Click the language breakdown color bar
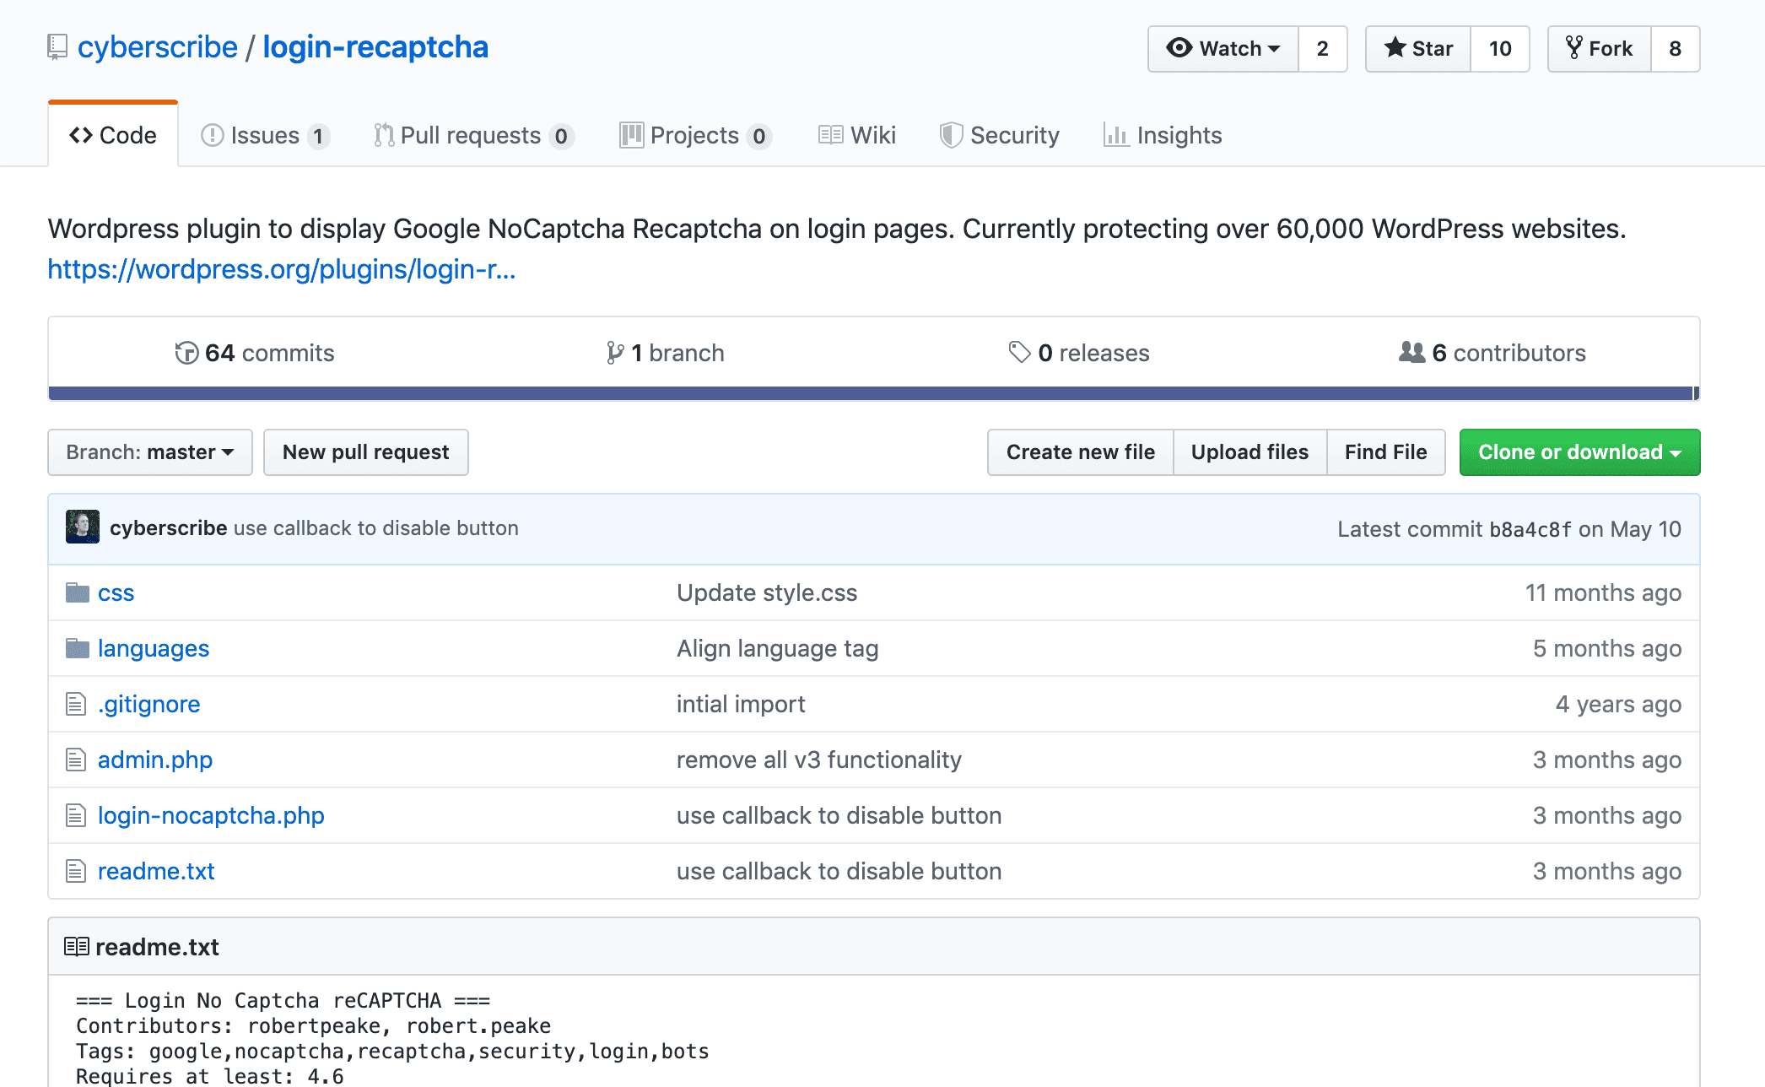 pos(874,393)
